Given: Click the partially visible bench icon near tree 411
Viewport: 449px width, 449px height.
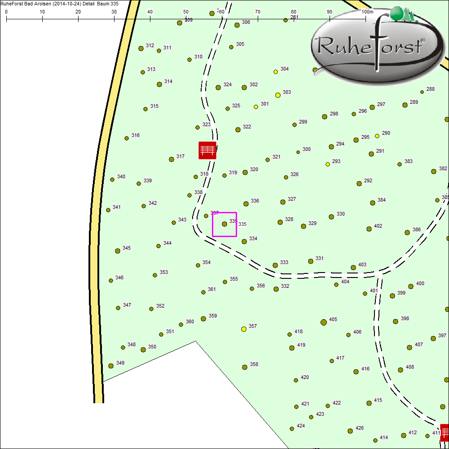Looking at the screenshot, I should pyautogui.click(x=444, y=432).
